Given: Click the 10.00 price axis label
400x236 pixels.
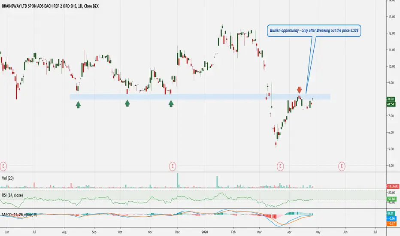Looking at the screenshot, I should pos(392,67).
